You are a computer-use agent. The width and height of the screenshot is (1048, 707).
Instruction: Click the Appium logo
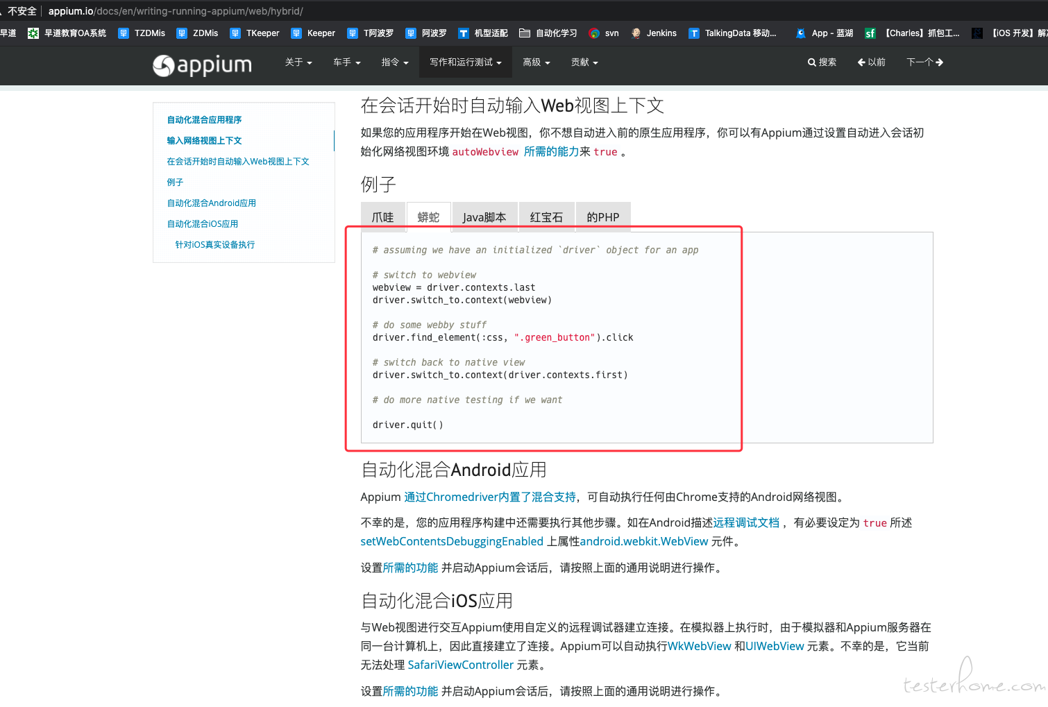tap(202, 65)
